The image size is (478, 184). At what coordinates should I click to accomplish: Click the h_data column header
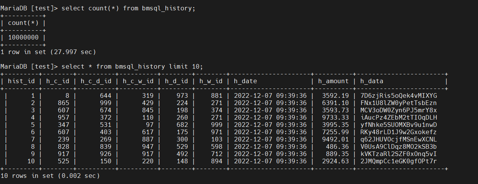(x=372, y=81)
